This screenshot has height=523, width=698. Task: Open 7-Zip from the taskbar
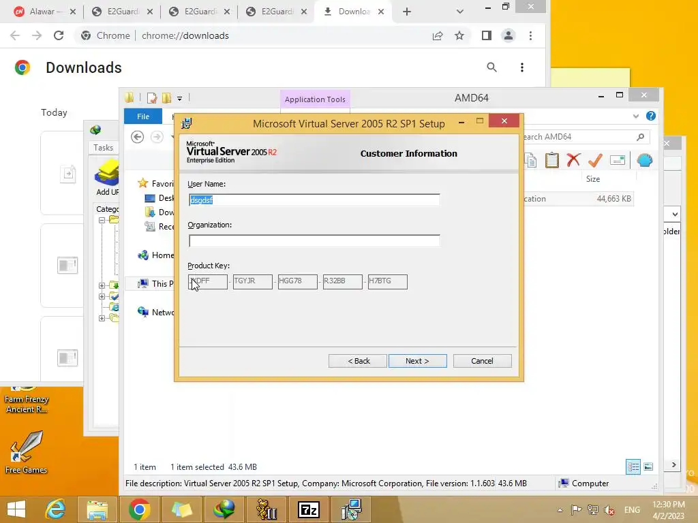(309, 509)
